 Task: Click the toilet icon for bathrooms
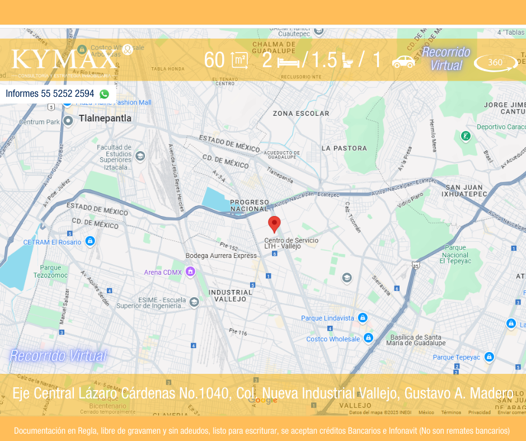pos(347,60)
